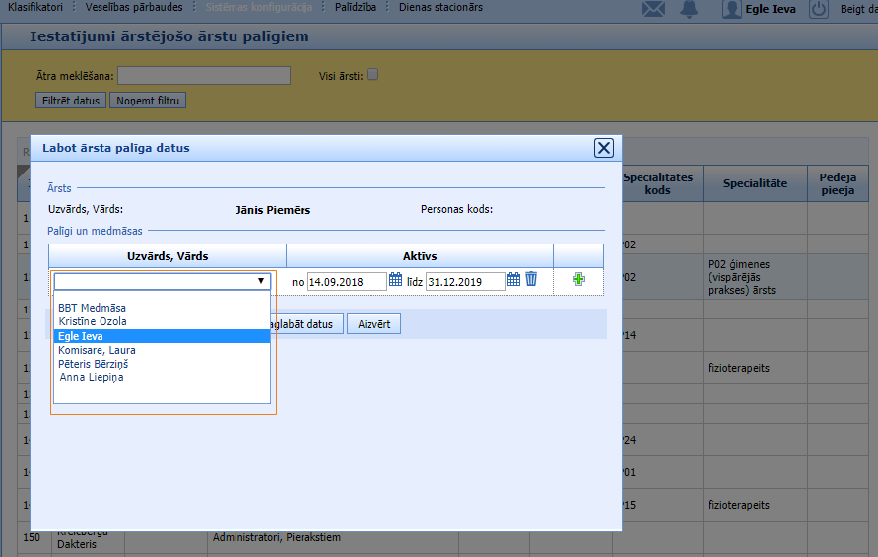The height and width of the screenshot is (557, 878).
Task: Open the calendar picker for the end date
Action: [513, 280]
